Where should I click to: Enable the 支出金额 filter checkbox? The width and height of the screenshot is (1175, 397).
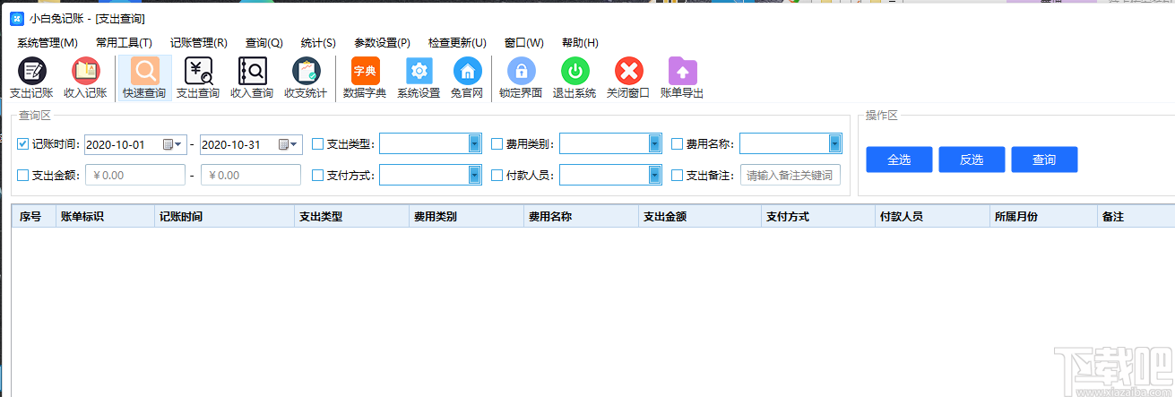pyautogui.click(x=23, y=175)
